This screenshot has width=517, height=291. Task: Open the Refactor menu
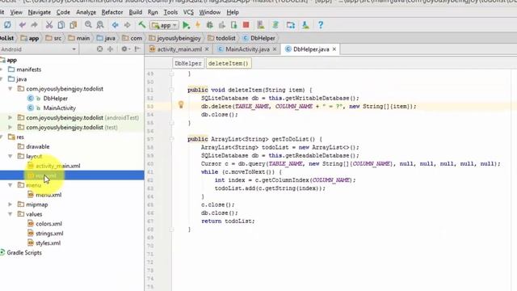pyautogui.click(x=112, y=12)
